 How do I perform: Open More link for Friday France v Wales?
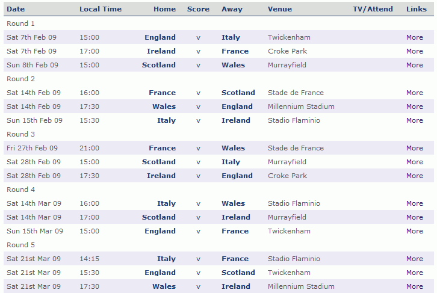pyautogui.click(x=414, y=148)
